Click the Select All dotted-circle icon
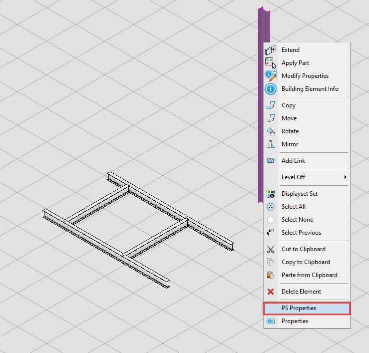 271,207
